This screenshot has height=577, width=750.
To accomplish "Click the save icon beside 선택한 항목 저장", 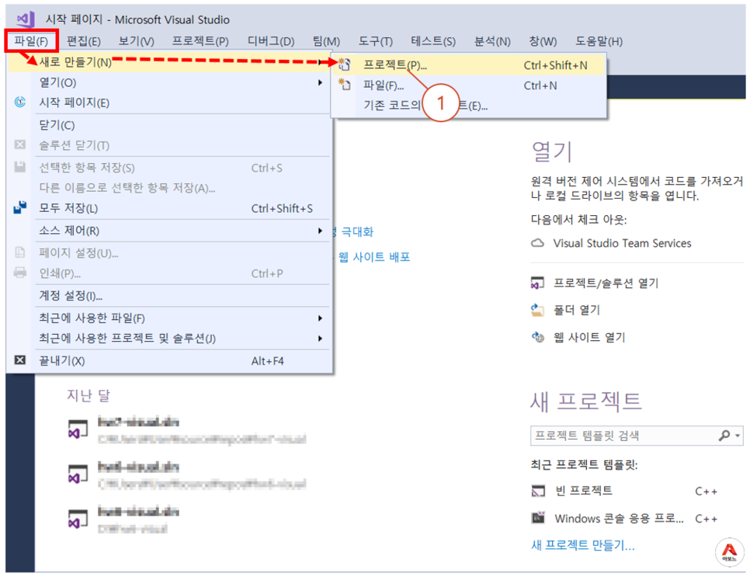I will (x=19, y=167).
